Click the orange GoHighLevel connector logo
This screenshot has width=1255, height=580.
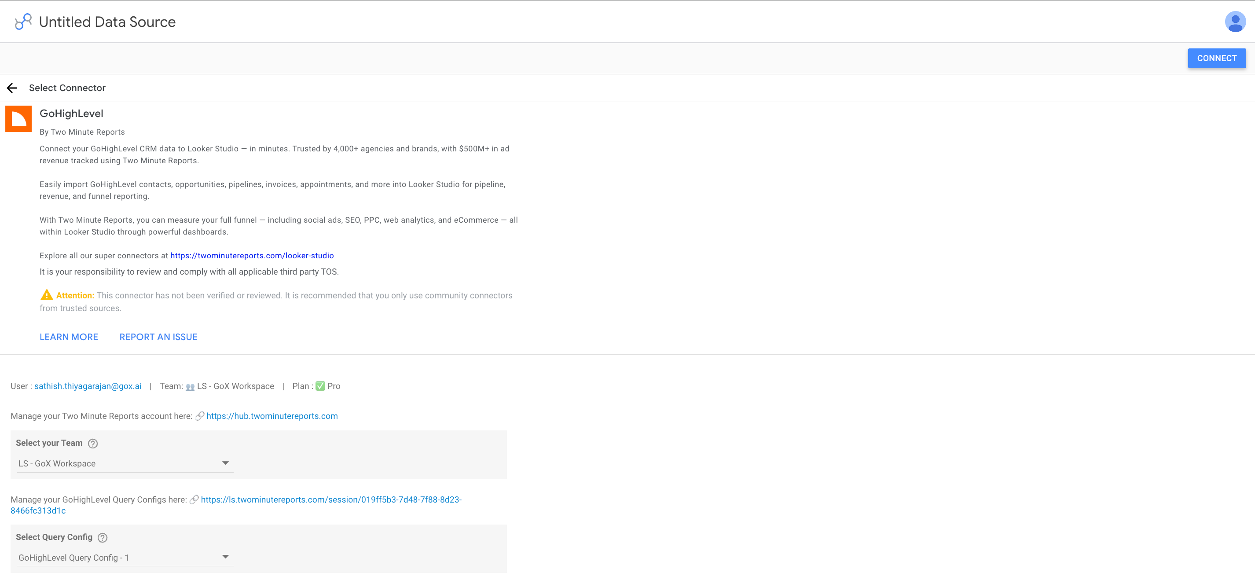point(18,118)
